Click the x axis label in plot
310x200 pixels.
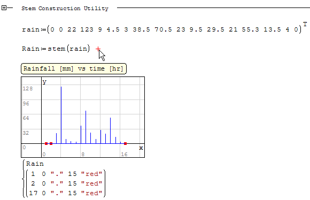[141, 148]
